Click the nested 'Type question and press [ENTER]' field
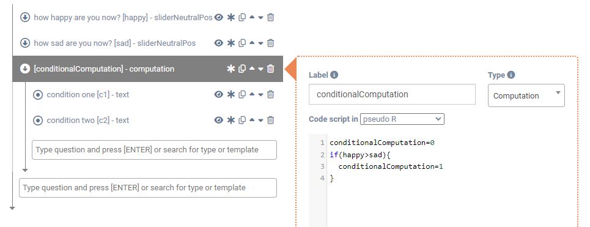Screen dimensions: 590x227 [x=154, y=150]
